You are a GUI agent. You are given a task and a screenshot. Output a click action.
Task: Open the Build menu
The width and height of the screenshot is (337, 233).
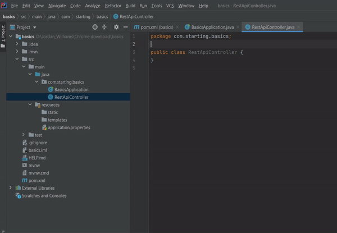coord(130,6)
